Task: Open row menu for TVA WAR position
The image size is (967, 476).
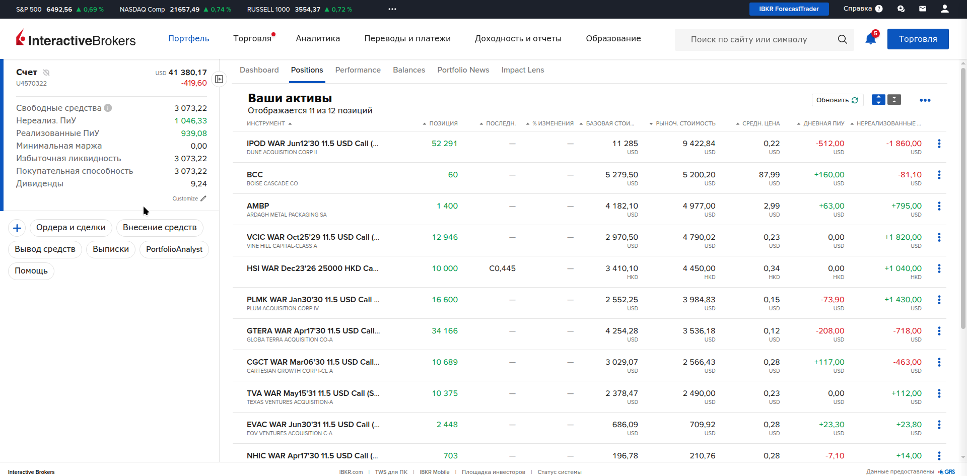Action: tap(939, 393)
